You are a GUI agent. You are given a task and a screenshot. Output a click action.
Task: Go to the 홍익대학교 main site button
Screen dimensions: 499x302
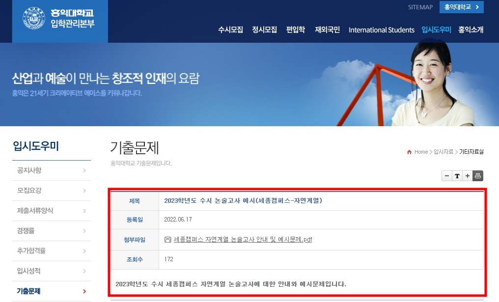click(x=462, y=7)
